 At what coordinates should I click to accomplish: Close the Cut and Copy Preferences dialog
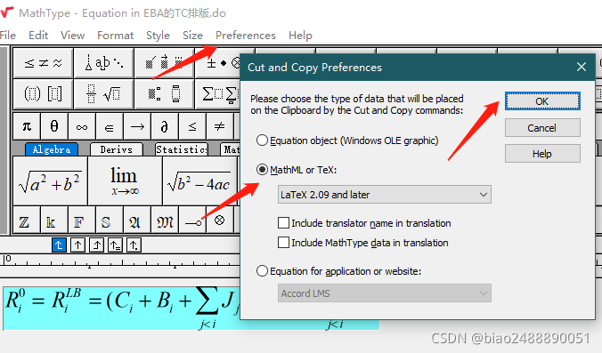pyautogui.click(x=582, y=67)
